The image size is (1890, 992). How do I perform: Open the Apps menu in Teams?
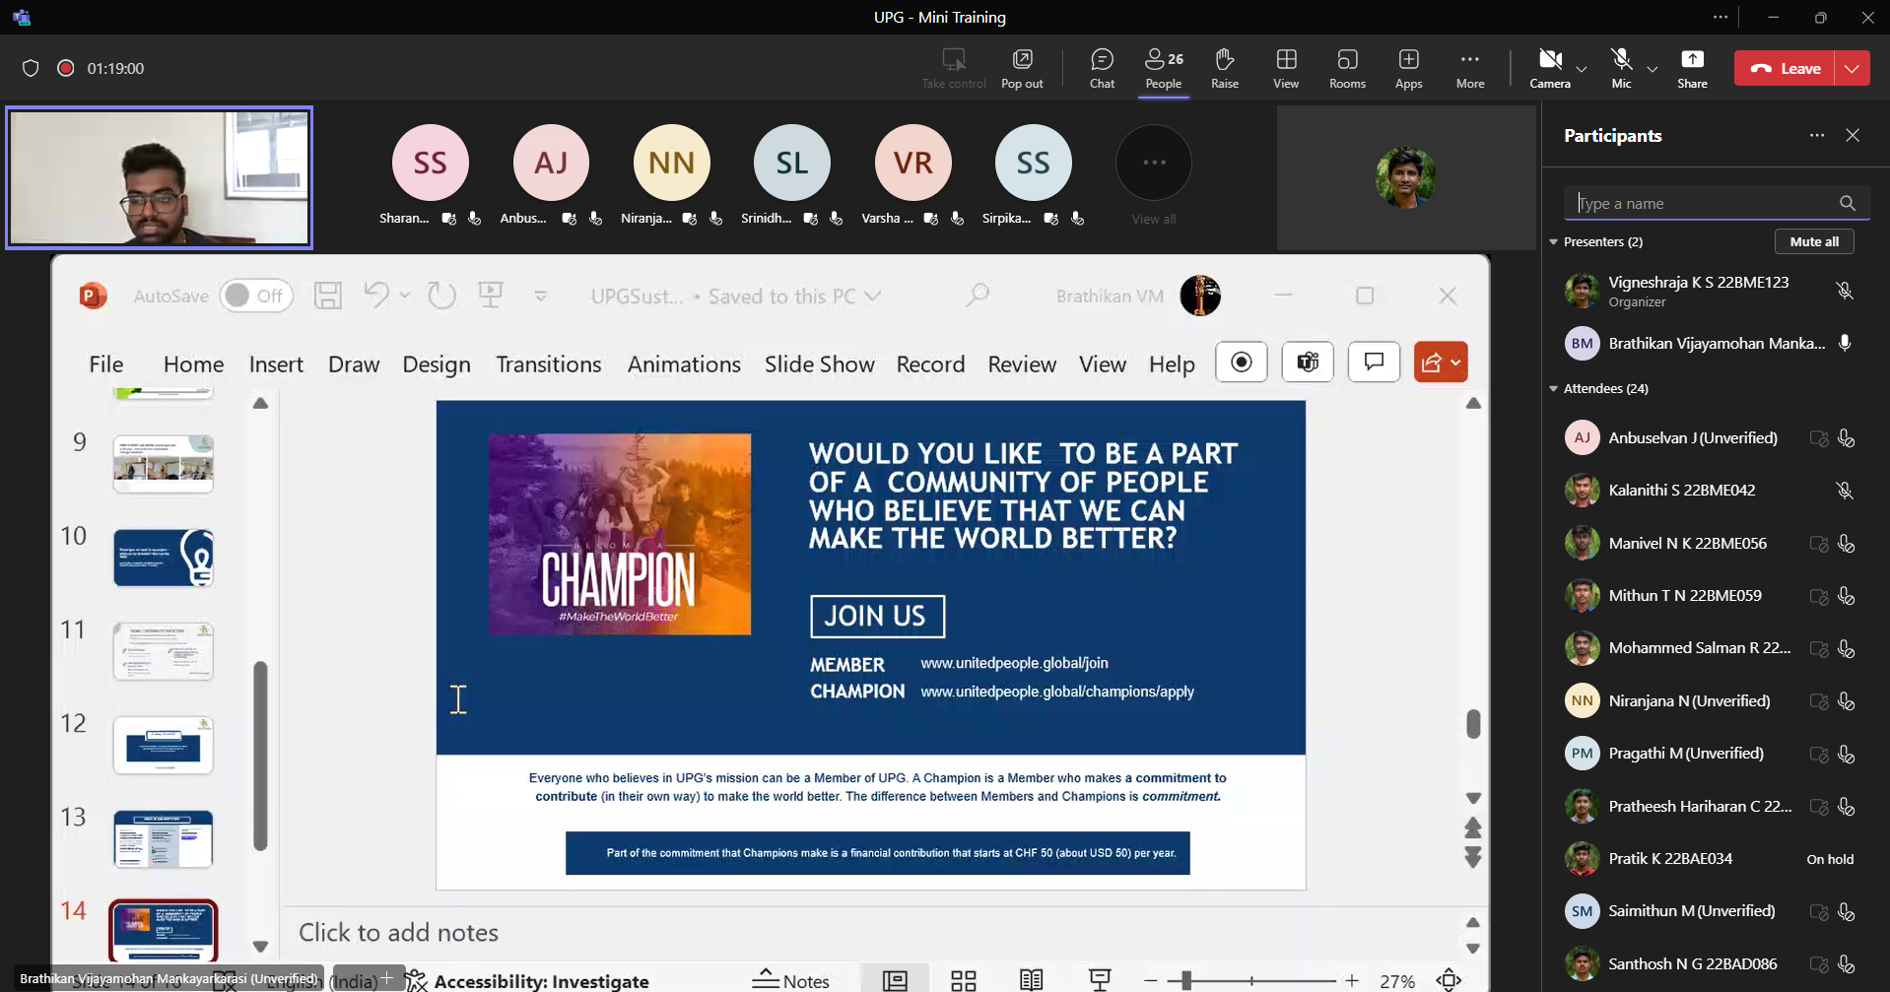1408,68
